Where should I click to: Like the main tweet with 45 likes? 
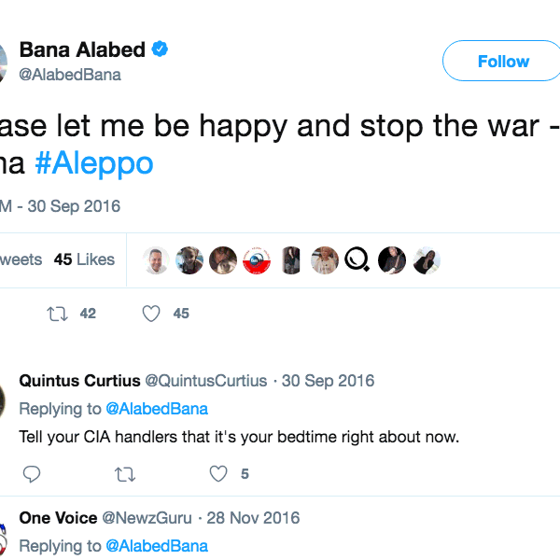[x=151, y=314]
